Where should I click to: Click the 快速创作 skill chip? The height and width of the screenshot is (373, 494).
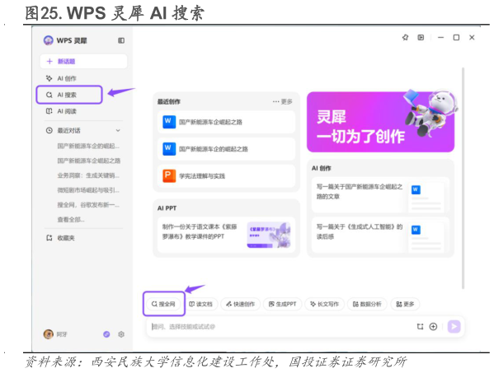(x=240, y=304)
